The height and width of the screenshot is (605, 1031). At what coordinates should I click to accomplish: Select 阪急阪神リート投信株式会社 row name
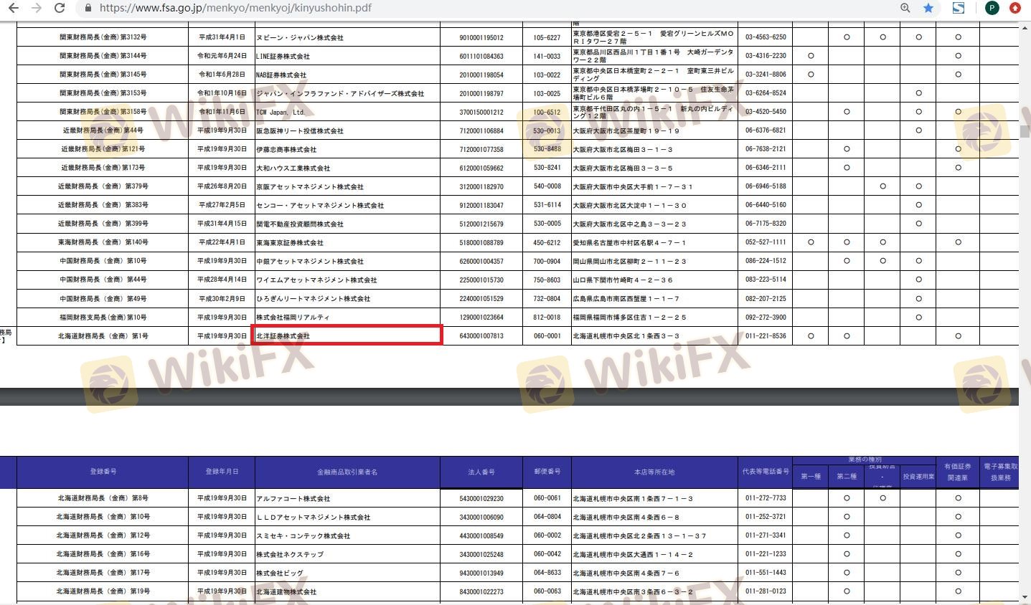pos(300,130)
